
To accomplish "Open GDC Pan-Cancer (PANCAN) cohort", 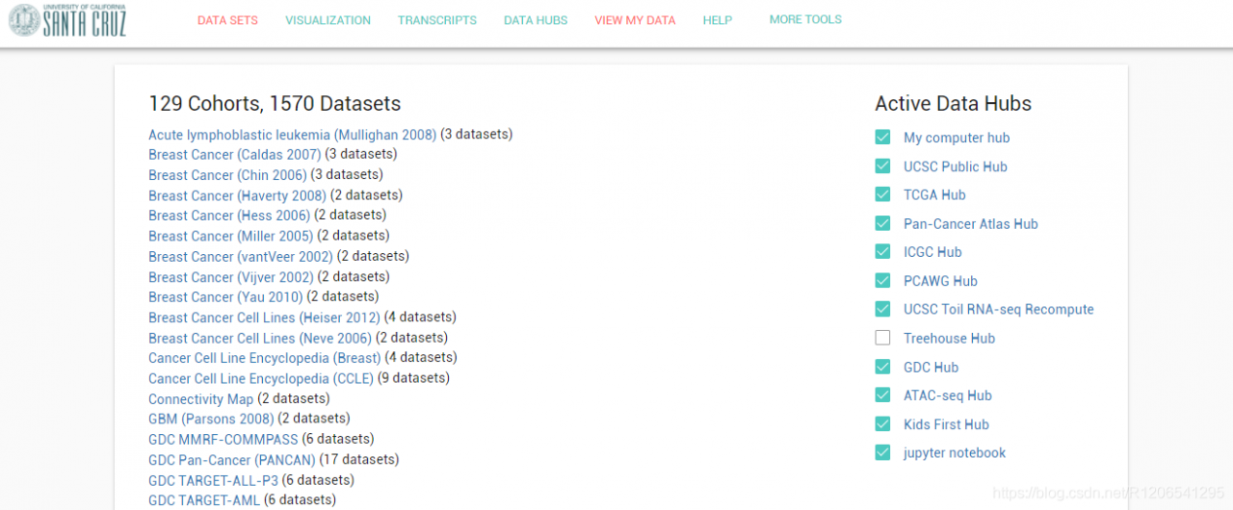I will 231,460.
